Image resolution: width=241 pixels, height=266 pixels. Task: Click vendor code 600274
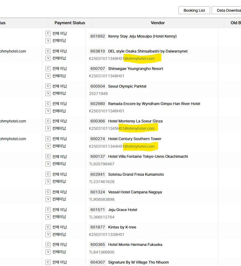point(98,139)
